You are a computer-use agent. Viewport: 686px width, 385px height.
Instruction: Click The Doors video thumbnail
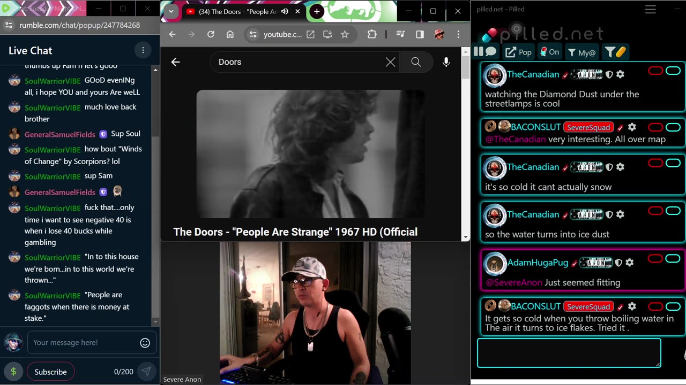click(x=310, y=154)
